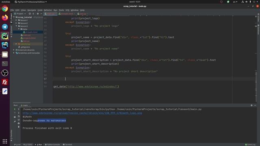Click the edutainme.ru URL in get_data call

(x=93, y=86)
